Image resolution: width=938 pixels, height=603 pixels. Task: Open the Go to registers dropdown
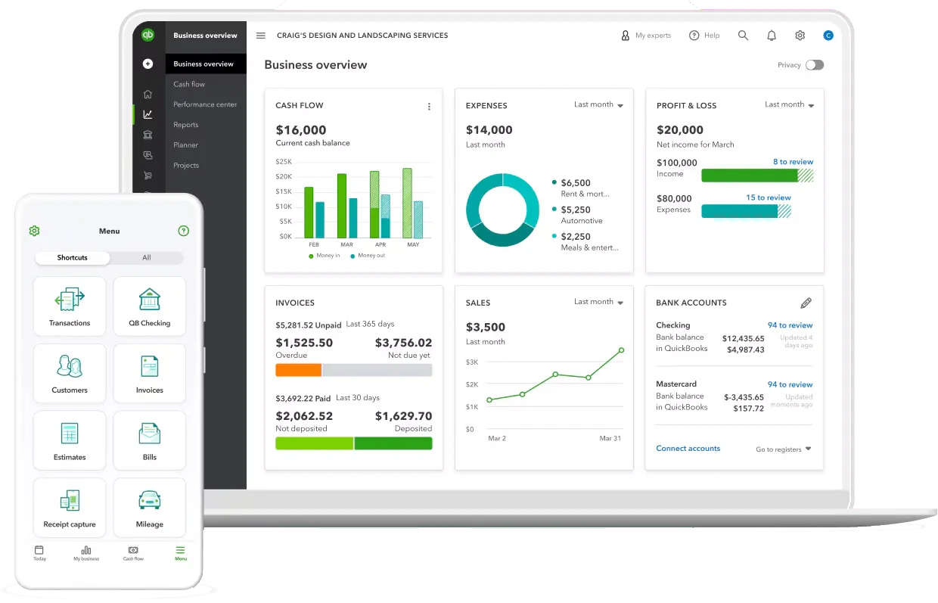tap(783, 449)
